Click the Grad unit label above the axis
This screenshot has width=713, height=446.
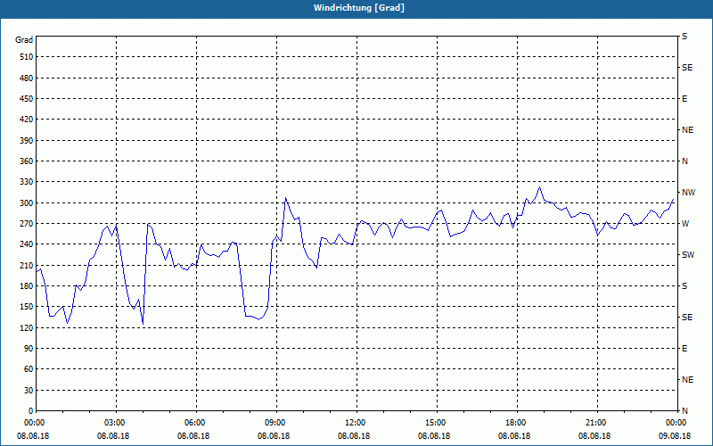pos(24,40)
